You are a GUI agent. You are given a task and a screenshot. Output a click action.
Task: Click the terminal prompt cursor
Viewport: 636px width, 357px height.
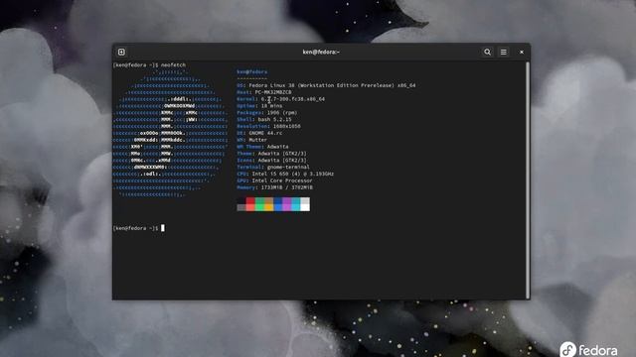163,228
